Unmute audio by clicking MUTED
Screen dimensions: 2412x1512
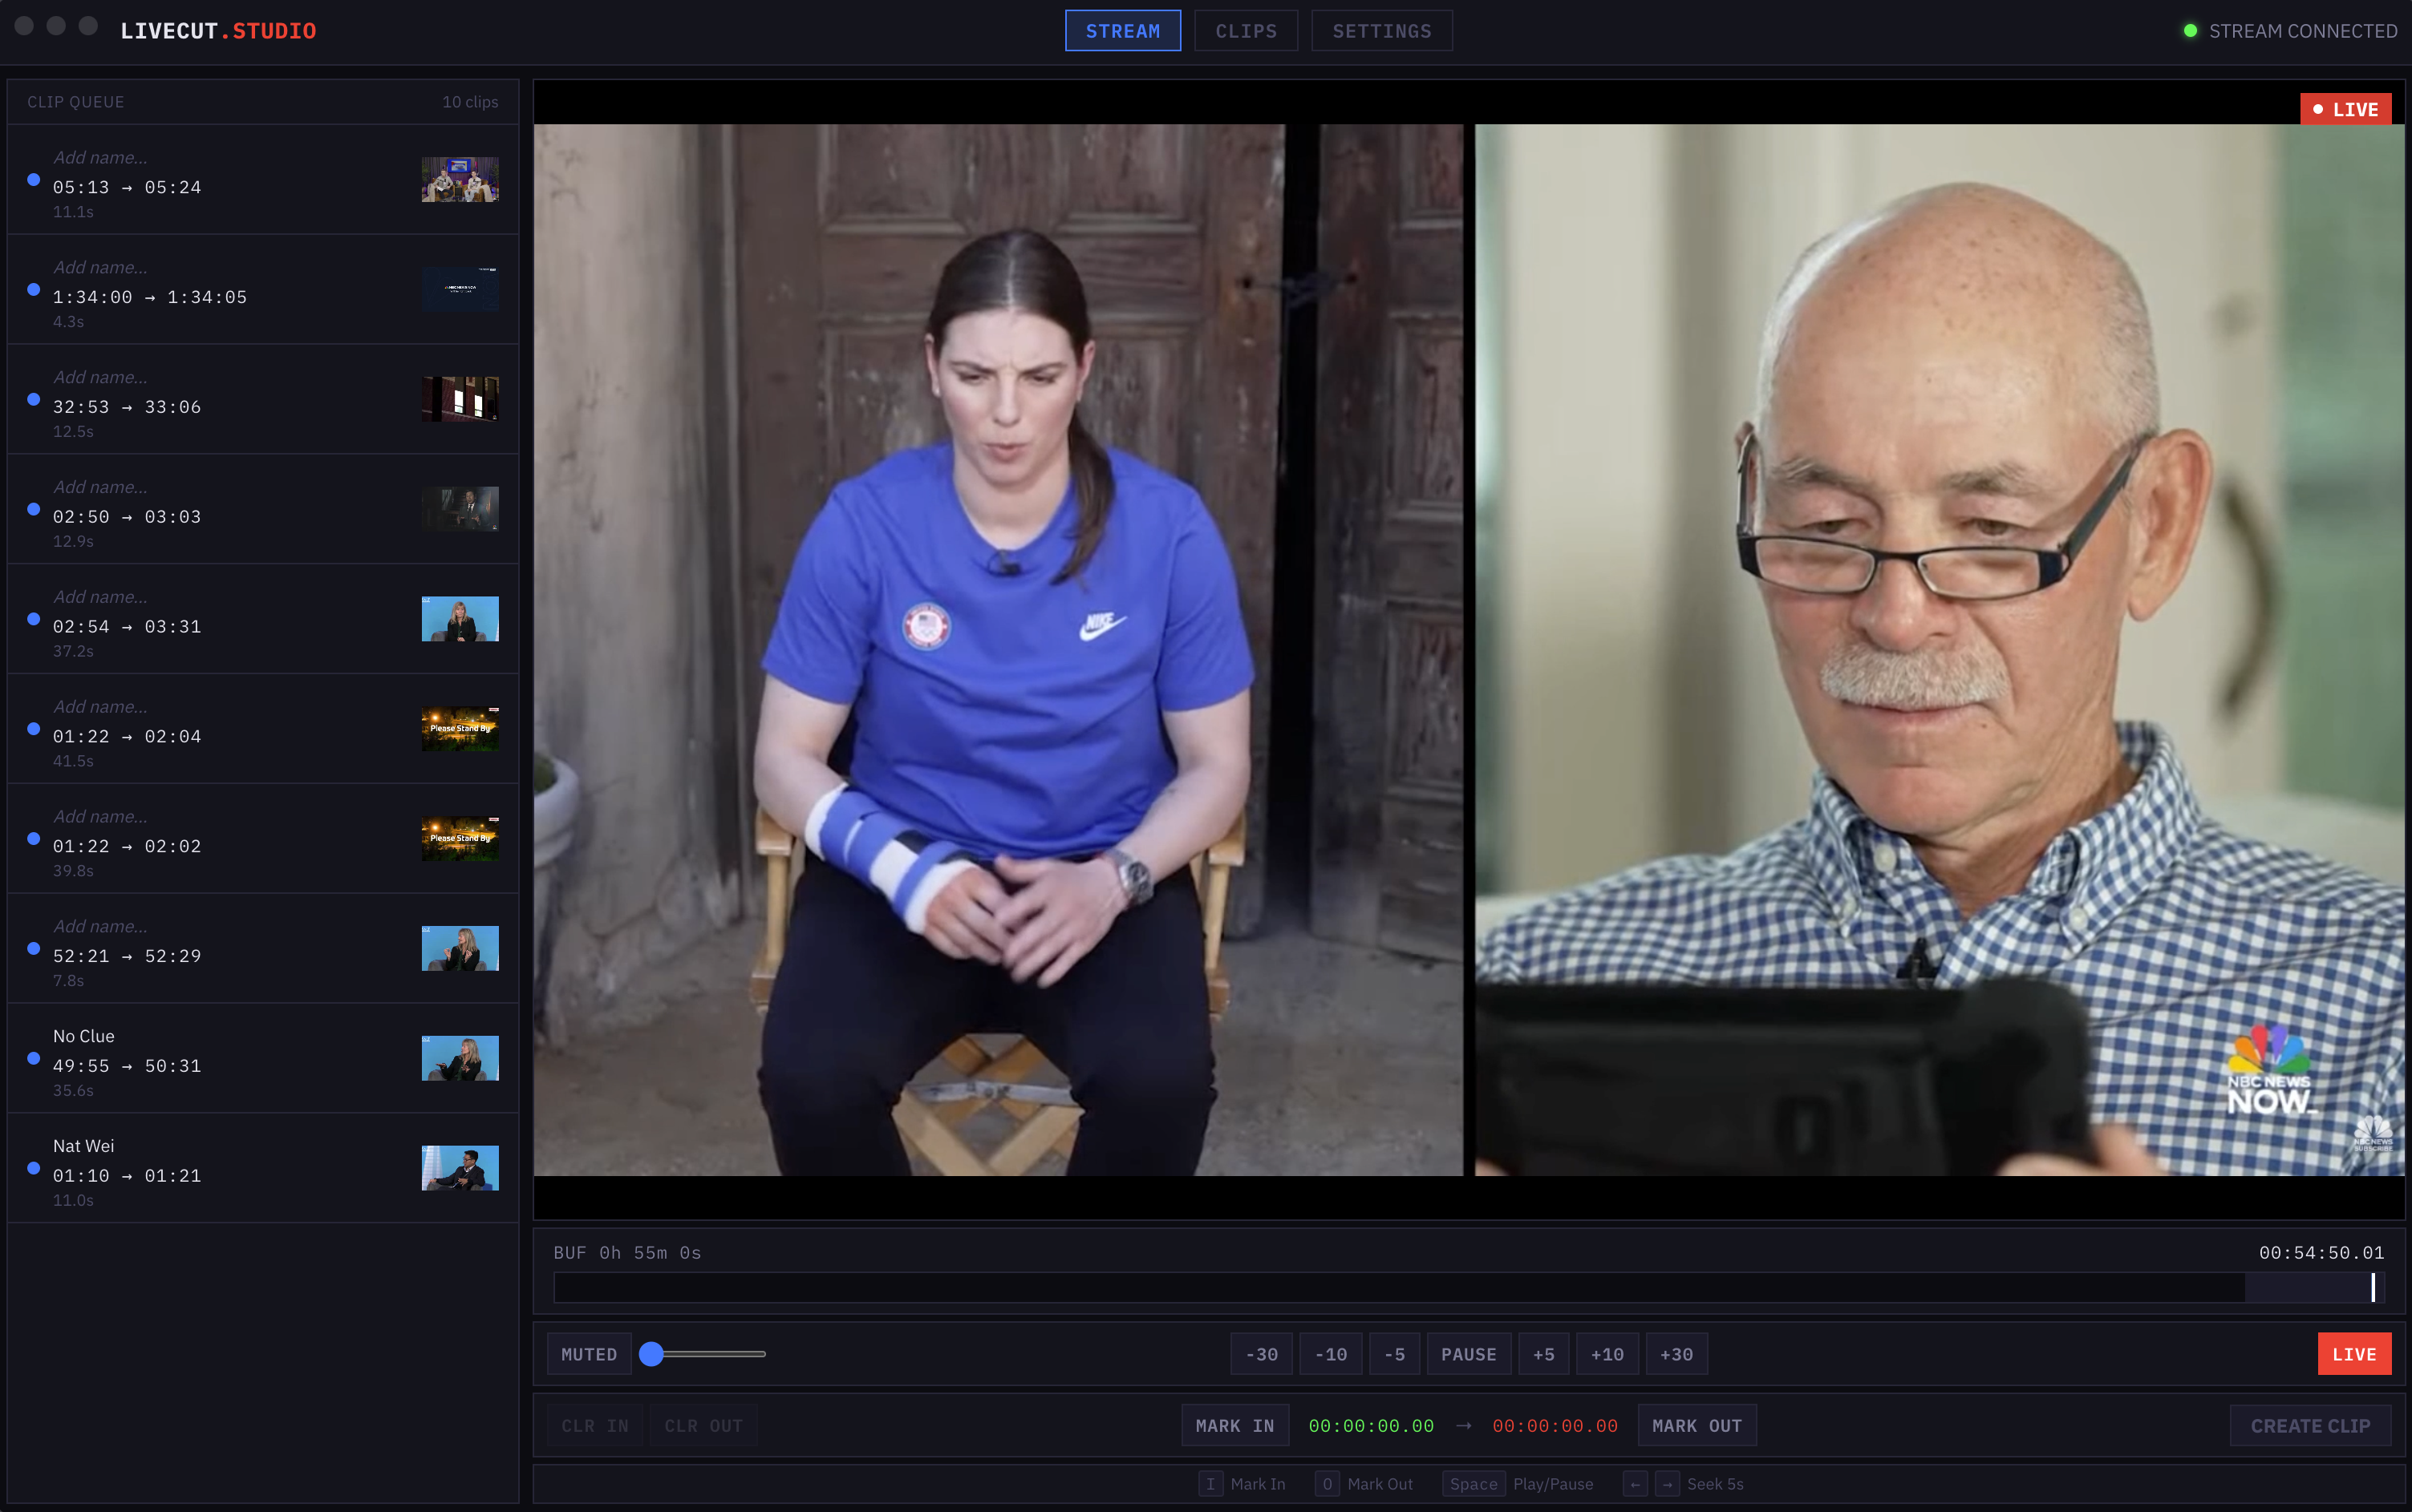(x=588, y=1353)
